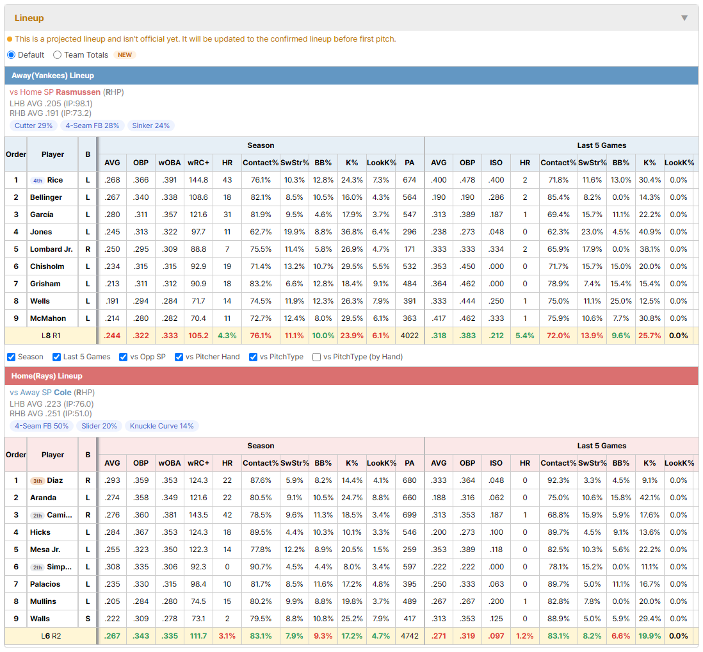This screenshot has width=703, height=652.
Task: Uncheck the vs PitchType checkbox
Action: pyautogui.click(x=254, y=357)
